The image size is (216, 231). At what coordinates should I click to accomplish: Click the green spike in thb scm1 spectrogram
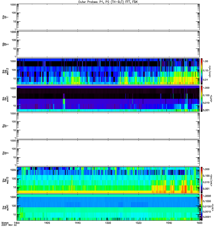pos(64,102)
